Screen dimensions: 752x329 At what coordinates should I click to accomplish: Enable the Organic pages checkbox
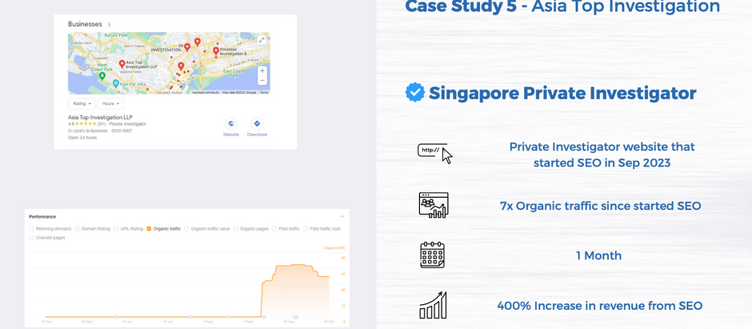[x=236, y=229]
